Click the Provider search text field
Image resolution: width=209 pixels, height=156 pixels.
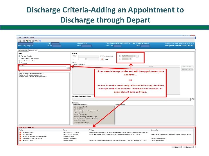coord(42,68)
